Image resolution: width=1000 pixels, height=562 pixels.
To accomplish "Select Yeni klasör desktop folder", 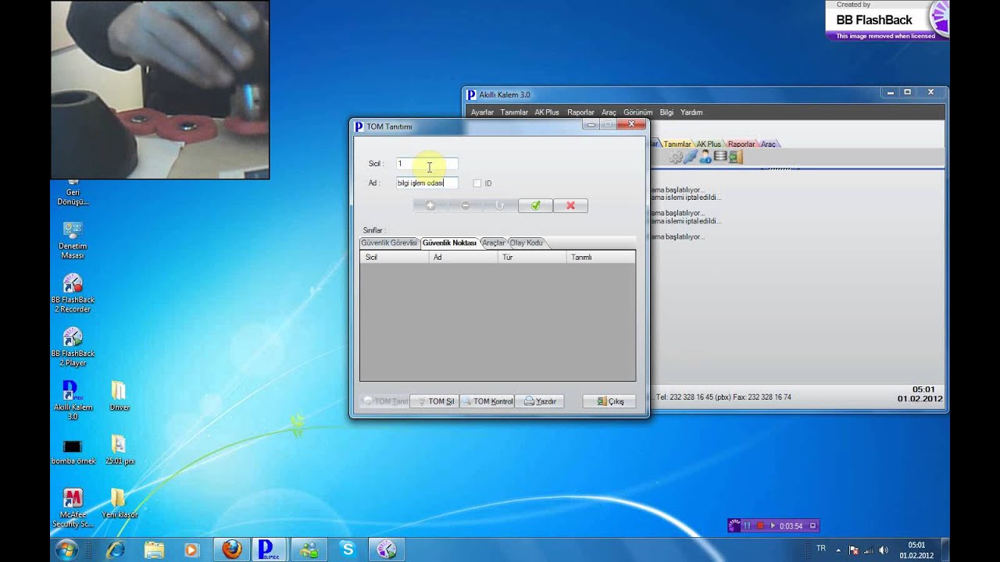I will point(119,503).
